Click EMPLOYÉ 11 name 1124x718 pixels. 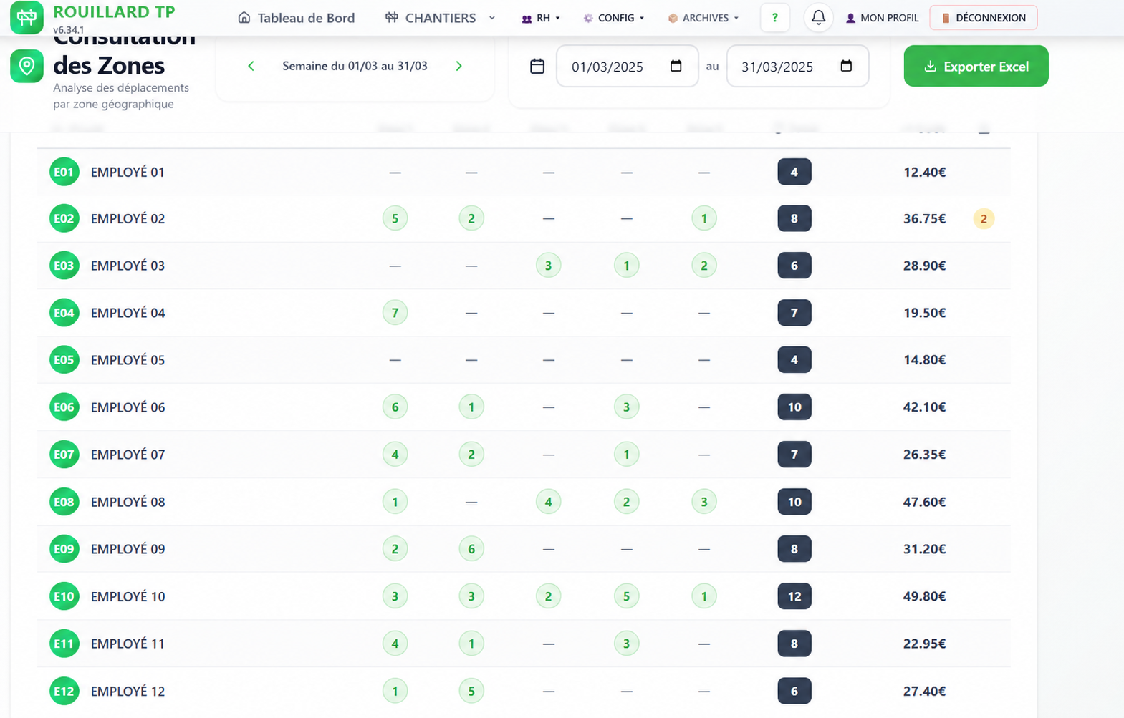pyautogui.click(x=128, y=644)
